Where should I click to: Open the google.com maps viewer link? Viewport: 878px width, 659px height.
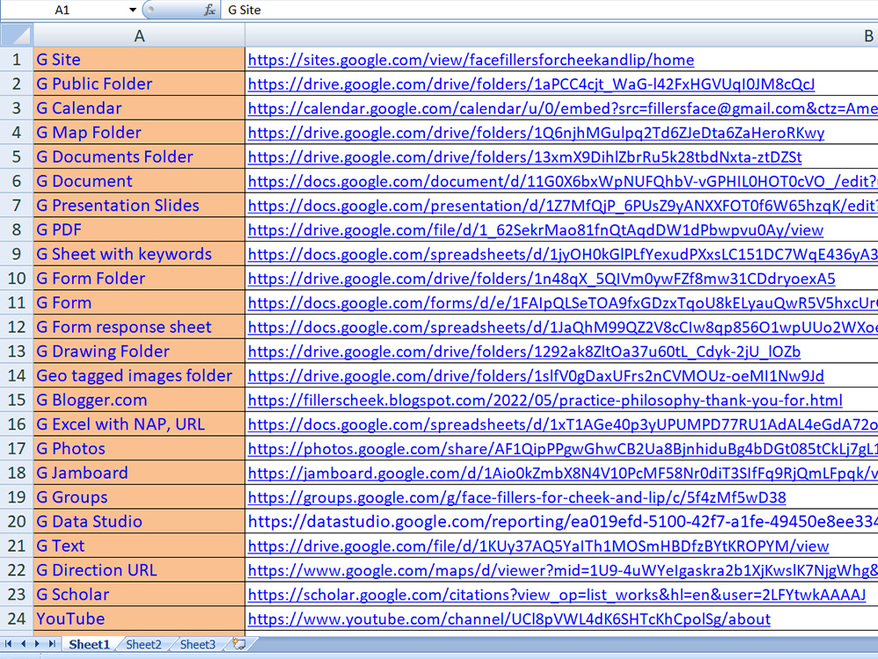(563, 570)
